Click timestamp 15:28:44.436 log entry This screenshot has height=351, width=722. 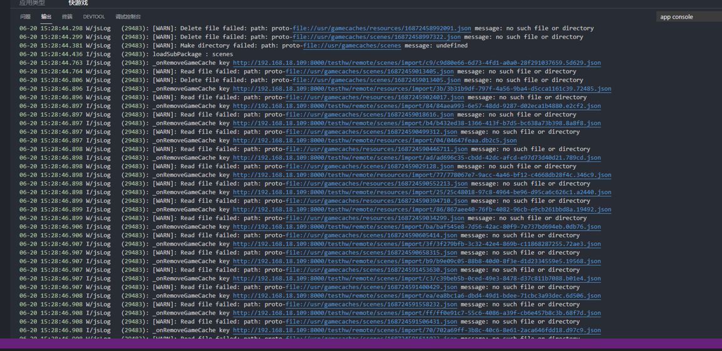pos(62,54)
